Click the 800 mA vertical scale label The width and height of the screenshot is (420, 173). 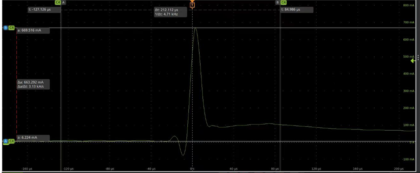pos(408,5)
